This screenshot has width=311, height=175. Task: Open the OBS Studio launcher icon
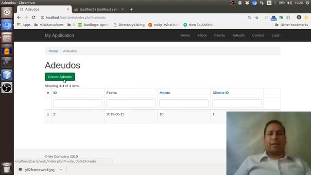tap(7, 87)
